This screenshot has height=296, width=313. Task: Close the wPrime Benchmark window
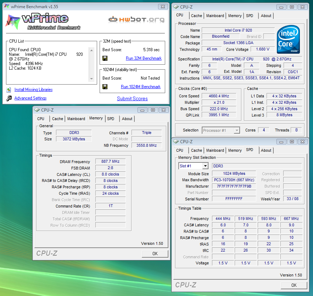click(163, 7)
